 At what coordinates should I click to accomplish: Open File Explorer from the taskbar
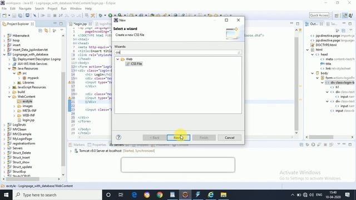click(224, 195)
